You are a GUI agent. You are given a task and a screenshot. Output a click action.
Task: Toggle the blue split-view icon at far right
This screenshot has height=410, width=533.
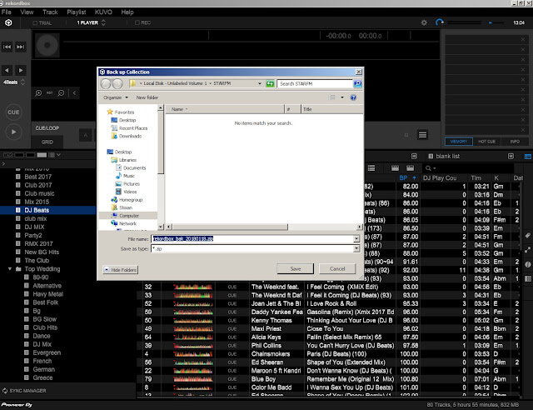tap(528, 157)
